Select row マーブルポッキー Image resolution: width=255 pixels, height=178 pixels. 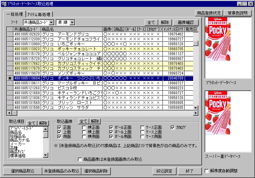coord(100,83)
